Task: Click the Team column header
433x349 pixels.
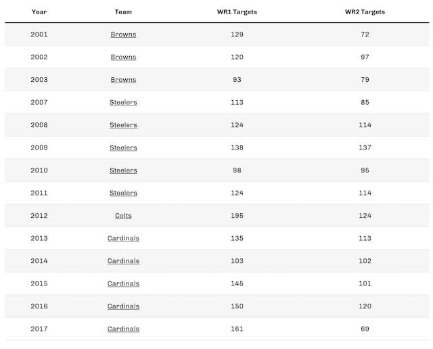Action: tap(123, 12)
